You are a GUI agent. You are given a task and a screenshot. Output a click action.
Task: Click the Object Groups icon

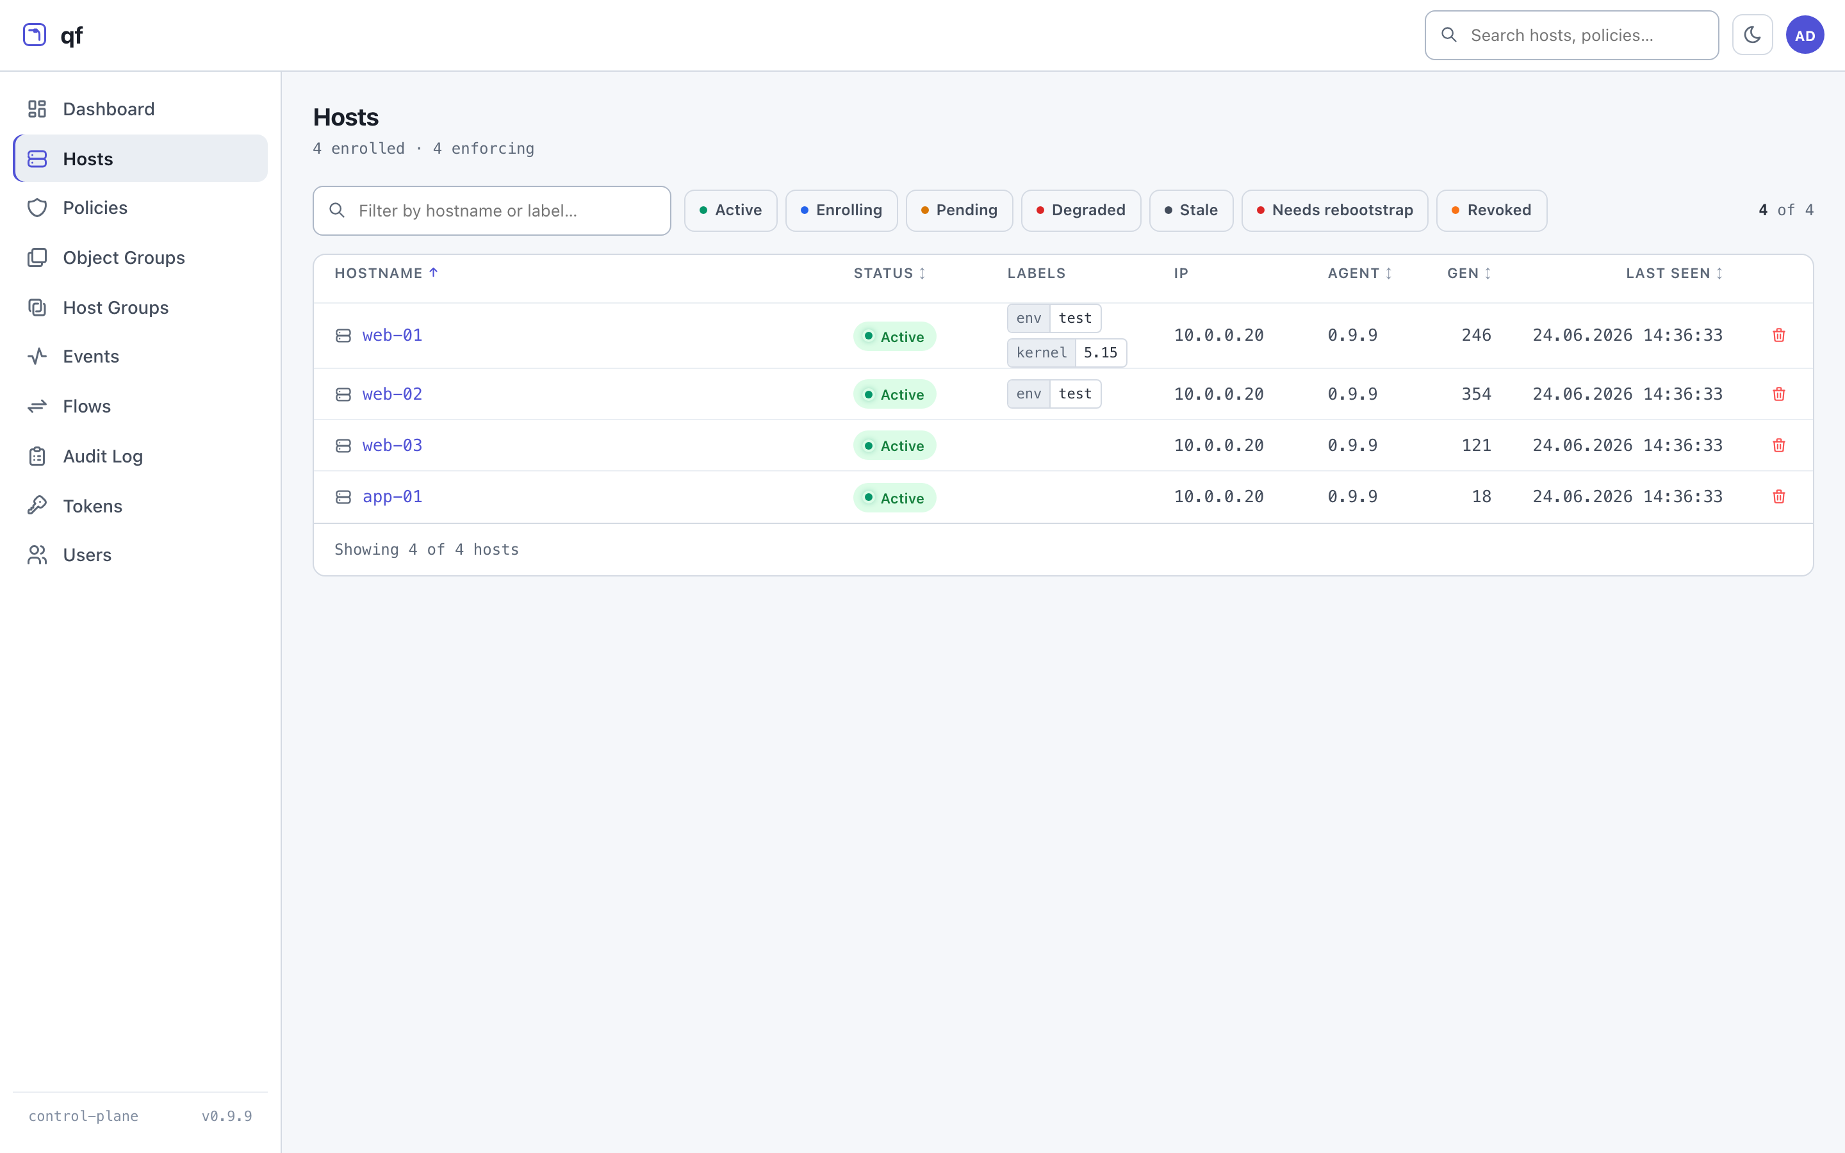[x=37, y=258]
